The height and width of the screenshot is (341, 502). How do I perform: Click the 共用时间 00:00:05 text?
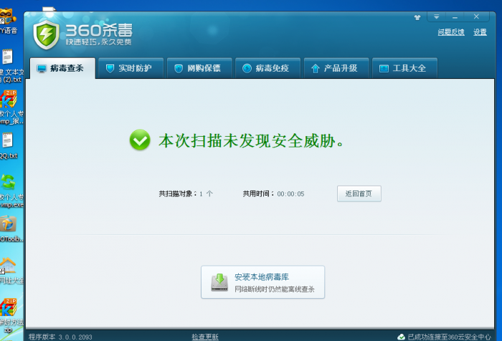coord(273,193)
